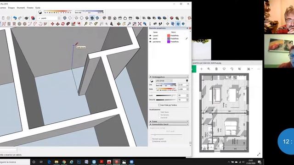Adjust the Oscurità dark slider
Image resolution: width=294 pixels, height=165 pixels.
(x=166, y=100)
